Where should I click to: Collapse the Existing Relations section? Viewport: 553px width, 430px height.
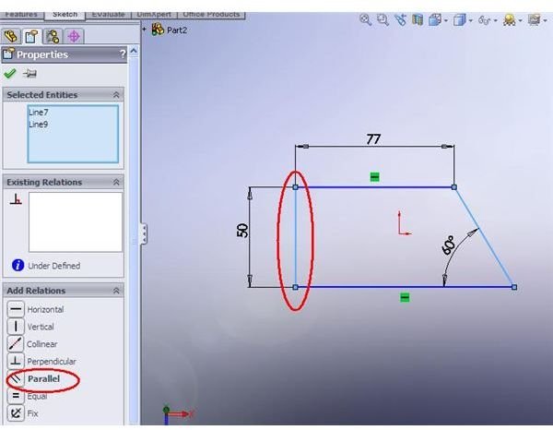tap(116, 182)
